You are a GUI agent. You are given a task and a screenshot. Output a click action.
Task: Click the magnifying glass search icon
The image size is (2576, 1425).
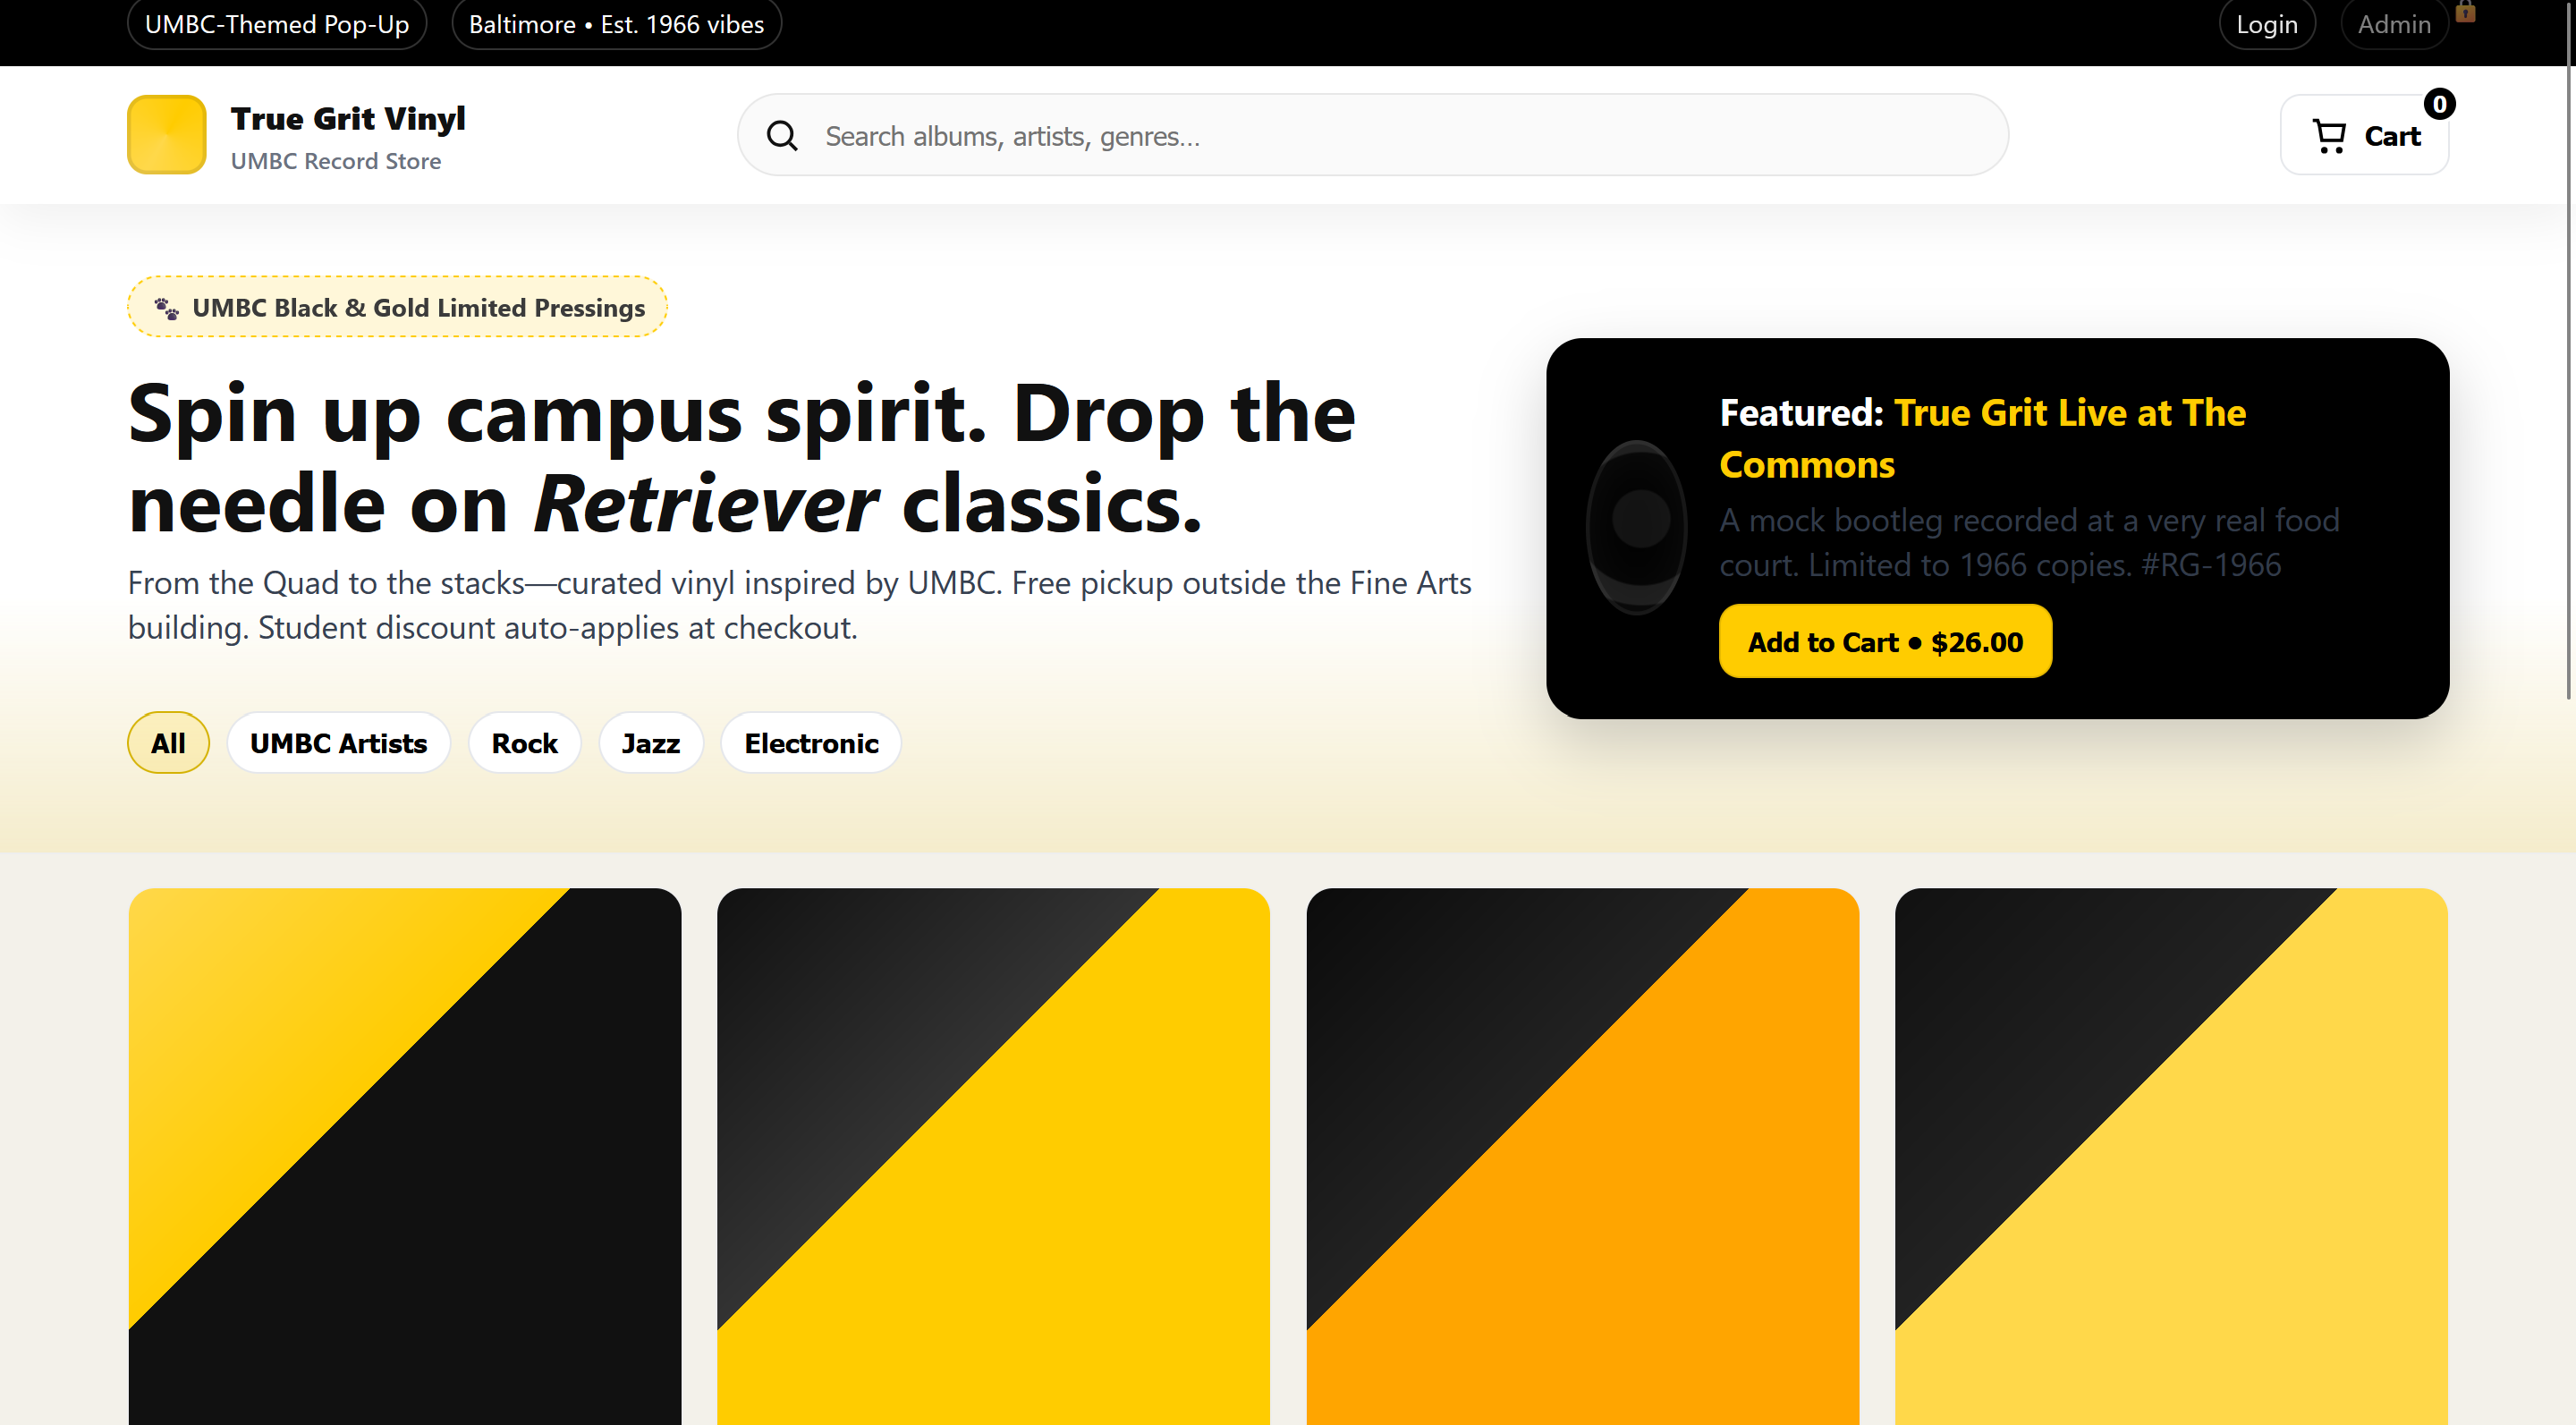(x=782, y=136)
